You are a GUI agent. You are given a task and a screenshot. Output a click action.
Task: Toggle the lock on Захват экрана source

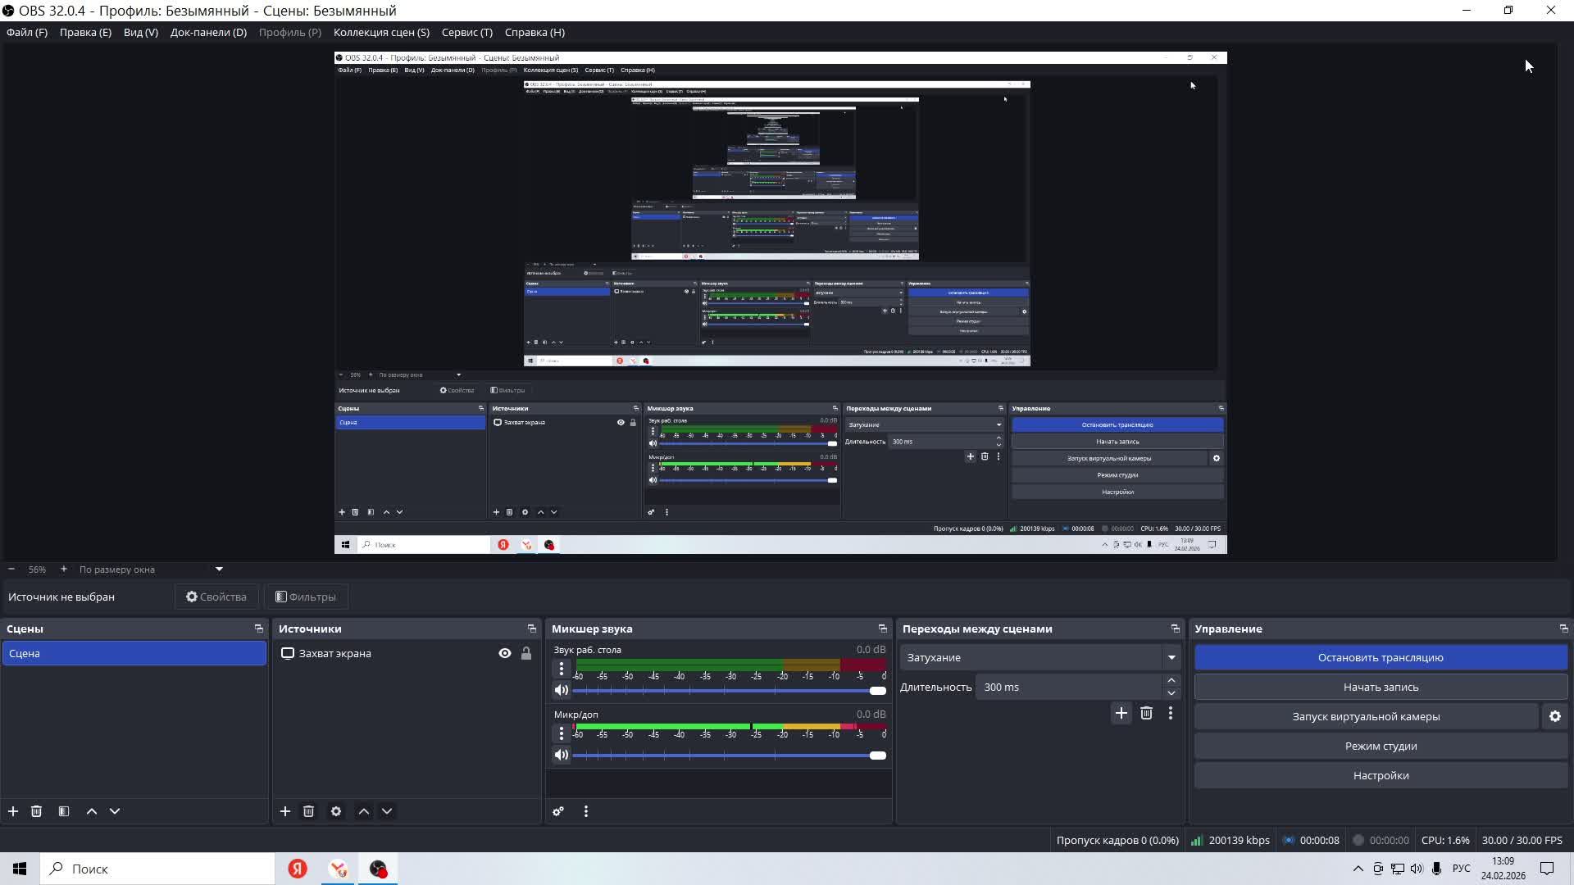[x=526, y=653]
